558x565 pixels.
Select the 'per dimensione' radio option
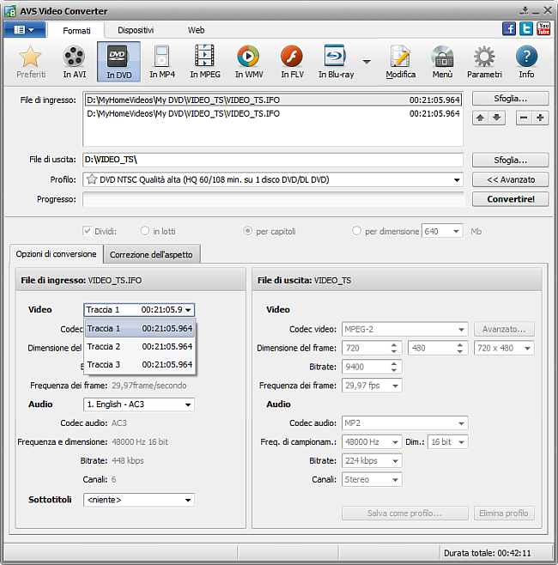[356, 231]
